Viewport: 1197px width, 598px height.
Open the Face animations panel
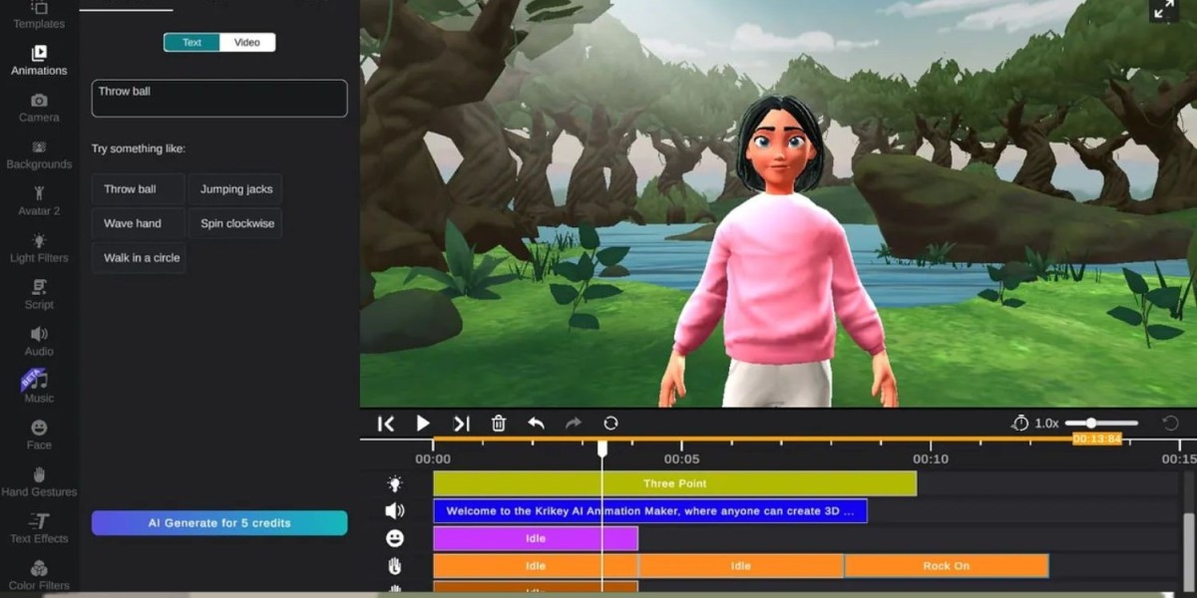(x=38, y=437)
